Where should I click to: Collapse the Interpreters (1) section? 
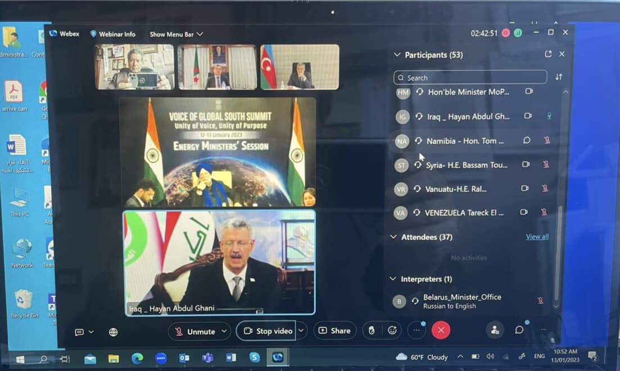pyautogui.click(x=393, y=279)
